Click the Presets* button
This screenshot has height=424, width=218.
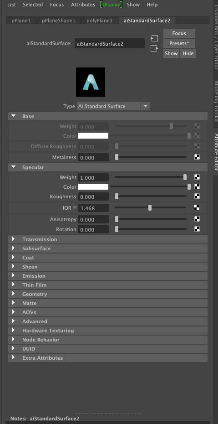click(179, 43)
